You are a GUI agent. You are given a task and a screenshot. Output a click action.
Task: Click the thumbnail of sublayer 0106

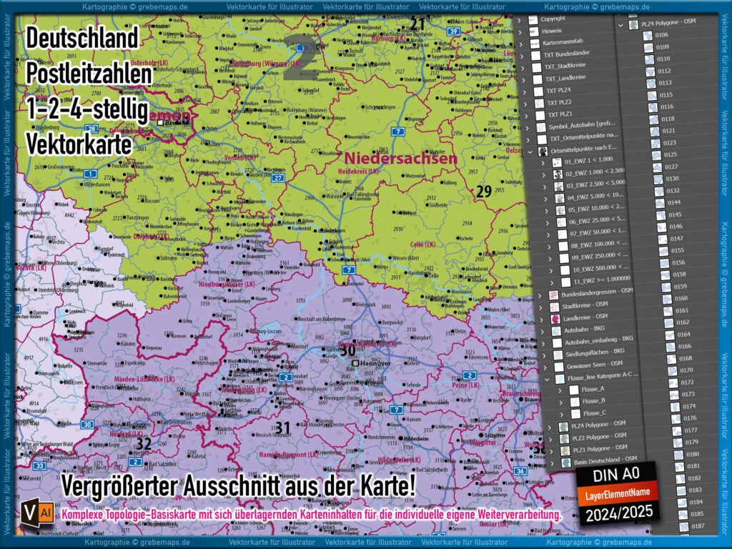pyautogui.click(x=648, y=34)
